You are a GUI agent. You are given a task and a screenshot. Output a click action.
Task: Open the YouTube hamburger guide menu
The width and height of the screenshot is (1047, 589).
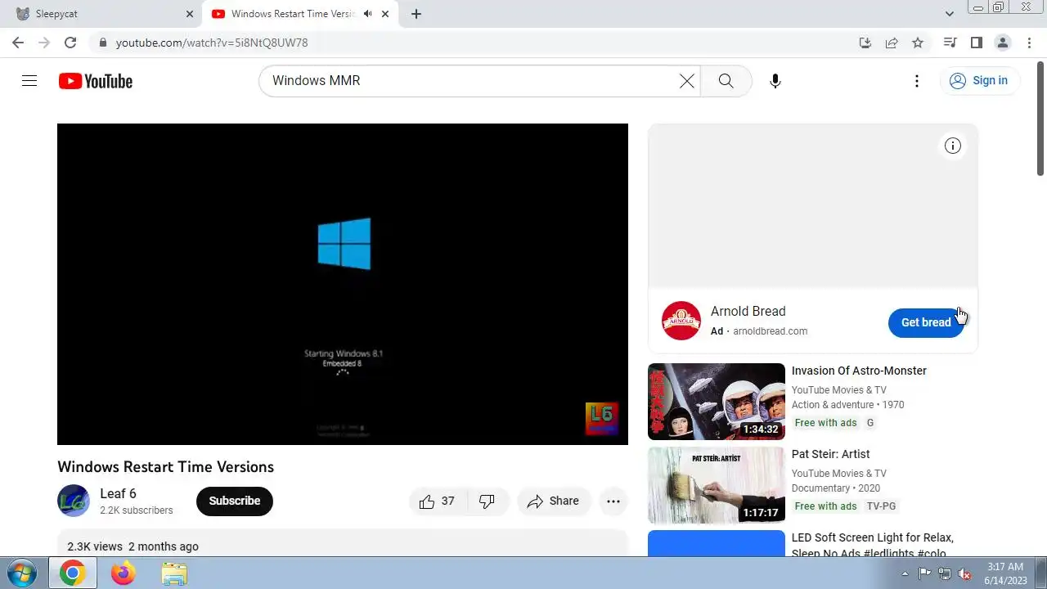coord(29,80)
